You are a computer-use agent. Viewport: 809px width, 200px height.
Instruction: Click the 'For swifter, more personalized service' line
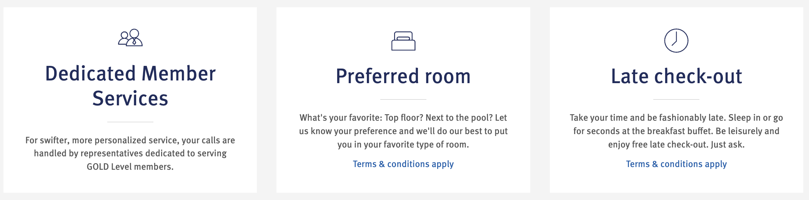tap(130, 140)
